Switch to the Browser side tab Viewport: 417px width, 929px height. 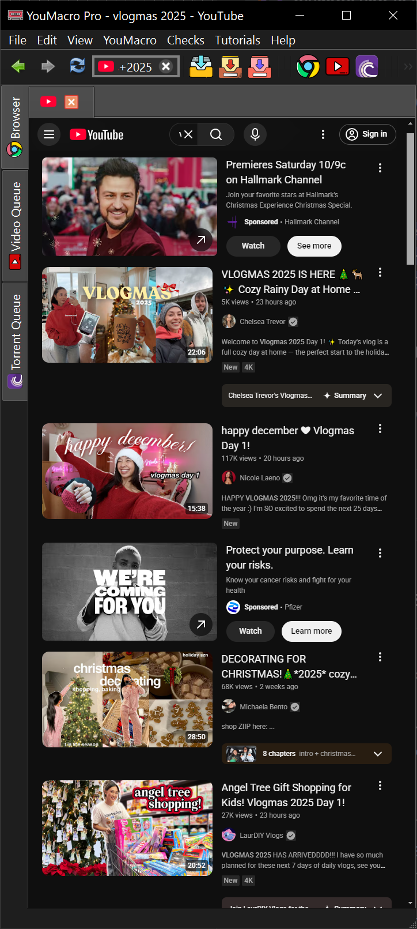click(15, 127)
